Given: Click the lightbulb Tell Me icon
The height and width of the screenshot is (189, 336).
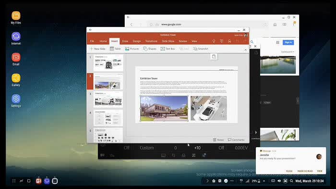Looking at the screenshot, I should 214,41.
